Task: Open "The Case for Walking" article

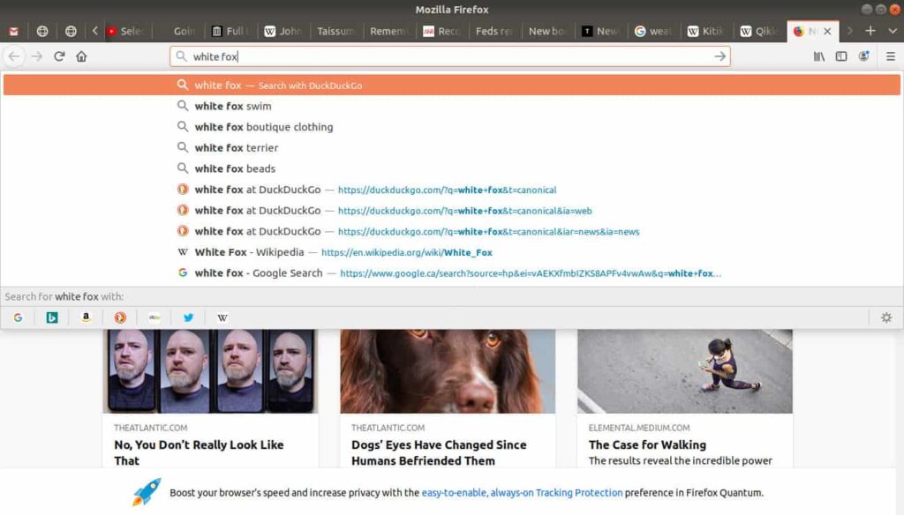Action: point(647,444)
